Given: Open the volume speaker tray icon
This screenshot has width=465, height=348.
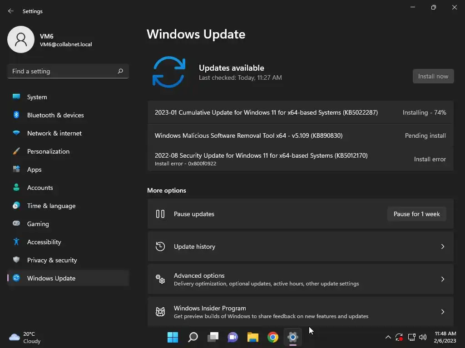Looking at the screenshot, I should (423, 337).
